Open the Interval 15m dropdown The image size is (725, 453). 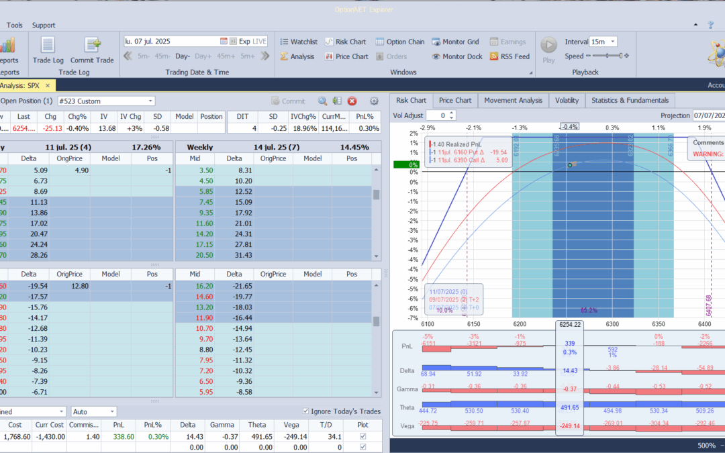click(613, 42)
